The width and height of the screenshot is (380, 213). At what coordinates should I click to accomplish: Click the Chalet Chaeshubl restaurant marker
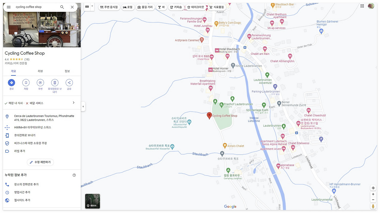click(308, 110)
